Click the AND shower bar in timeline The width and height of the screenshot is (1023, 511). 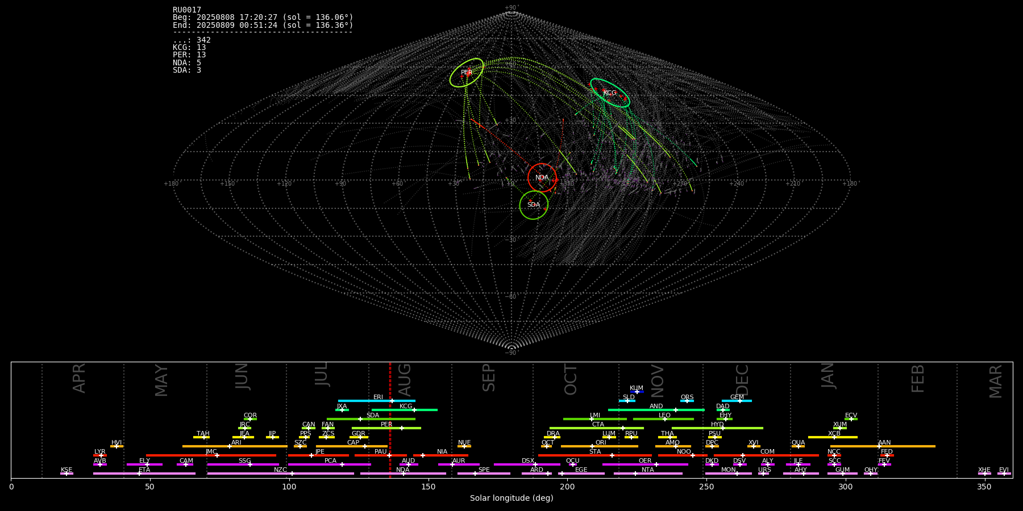click(x=656, y=410)
